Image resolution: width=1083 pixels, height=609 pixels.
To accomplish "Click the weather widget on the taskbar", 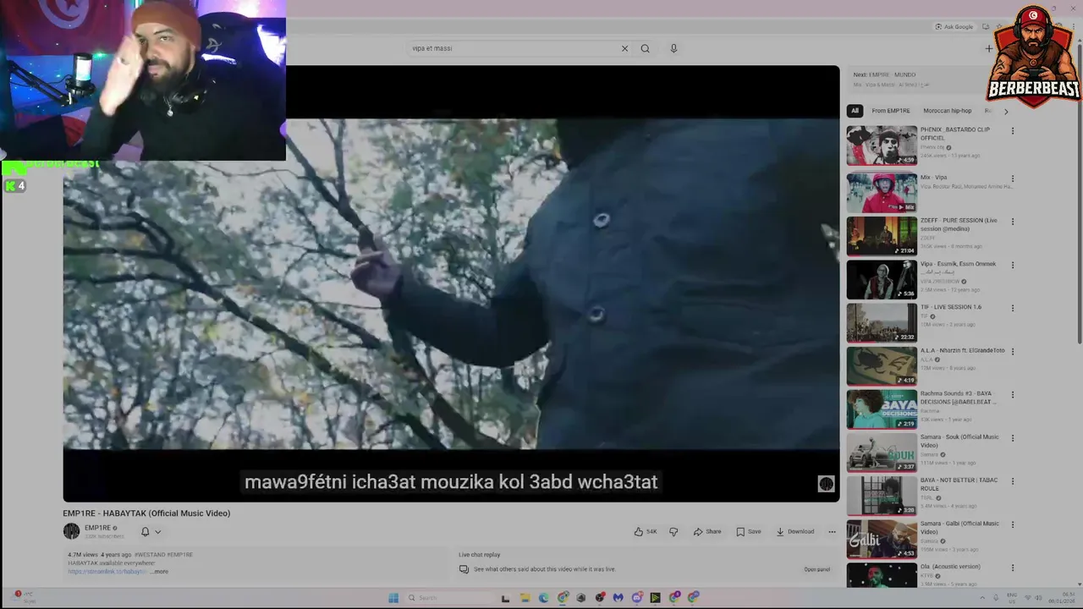I will [x=24, y=598].
